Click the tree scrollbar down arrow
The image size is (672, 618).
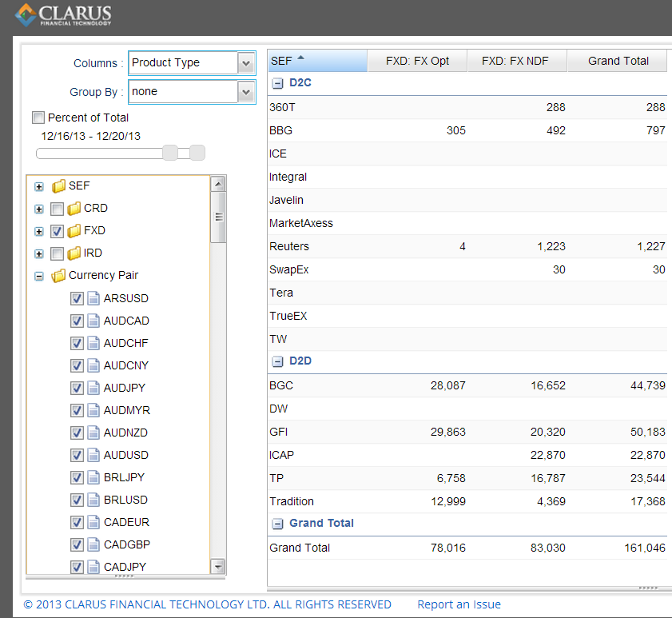(218, 566)
